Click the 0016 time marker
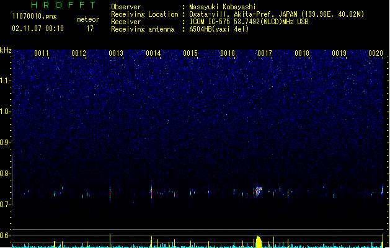390x248 pixels. click(x=228, y=53)
